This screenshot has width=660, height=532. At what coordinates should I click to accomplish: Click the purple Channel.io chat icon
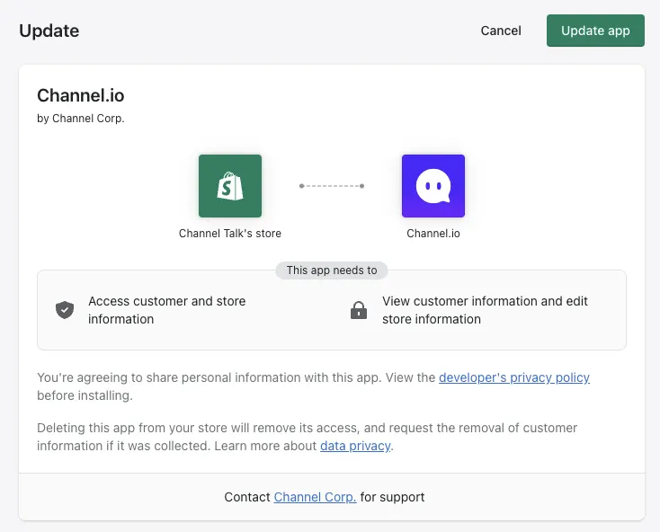(x=433, y=186)
